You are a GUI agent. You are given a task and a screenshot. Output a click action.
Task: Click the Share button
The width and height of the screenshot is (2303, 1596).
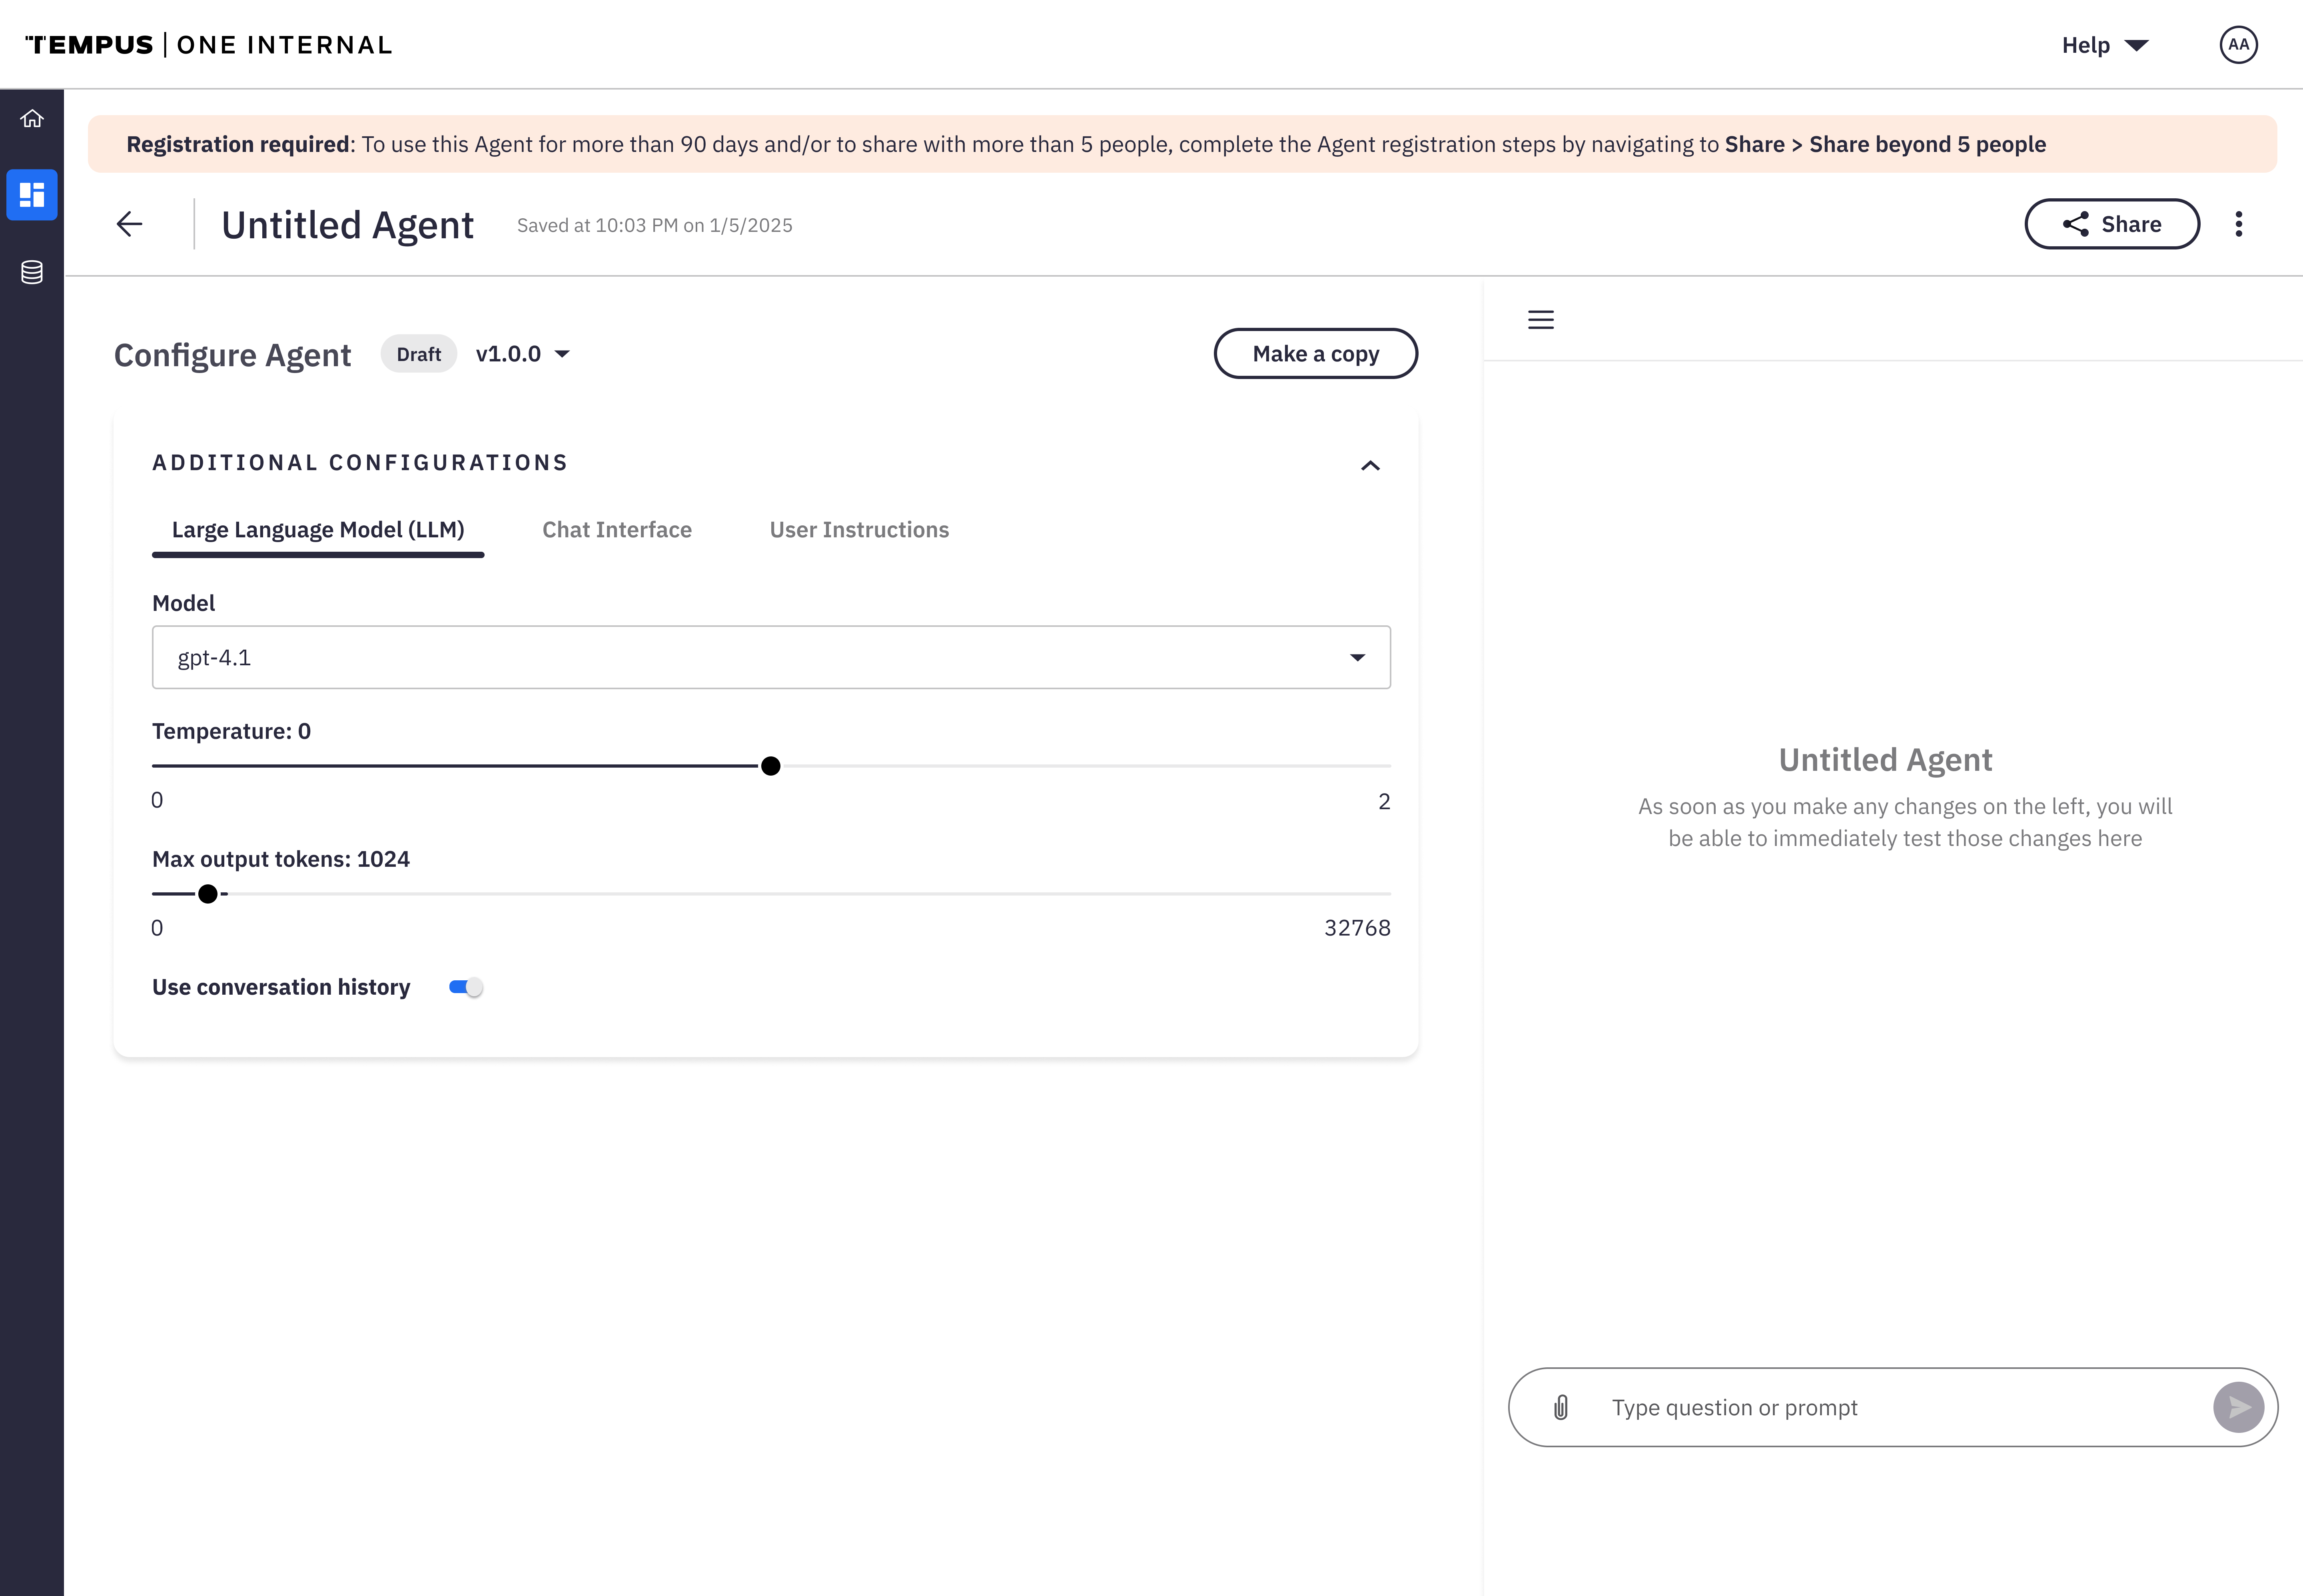pos(2112,224)
